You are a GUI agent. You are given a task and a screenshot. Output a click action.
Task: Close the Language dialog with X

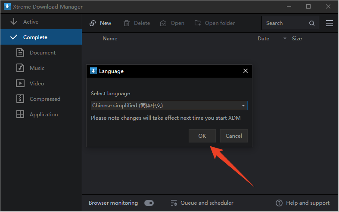[246, 71]
